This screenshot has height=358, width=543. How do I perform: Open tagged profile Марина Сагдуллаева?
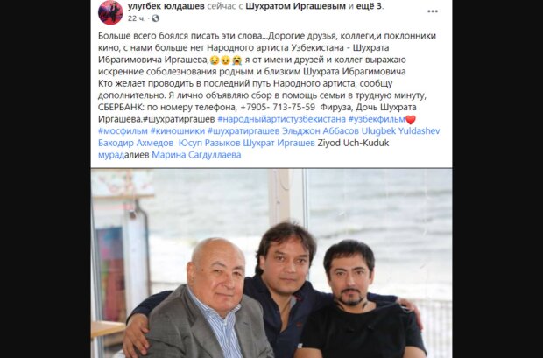pyautogui.click(x=196, y=155)
